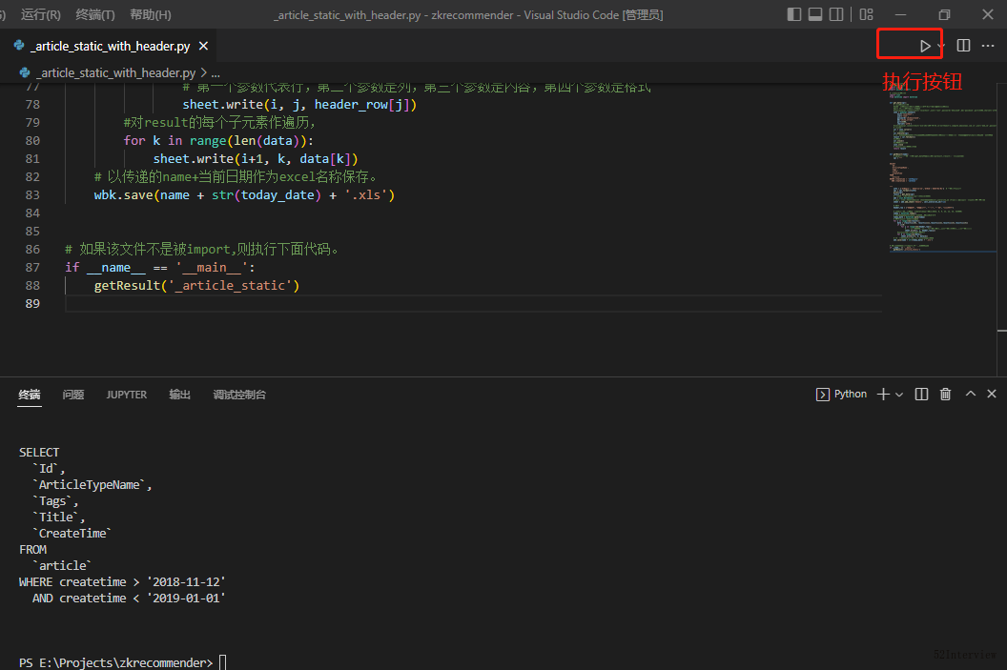Minimize the VS Code window
Viewport: 1007px width, 670px height.
click(900, 14)
